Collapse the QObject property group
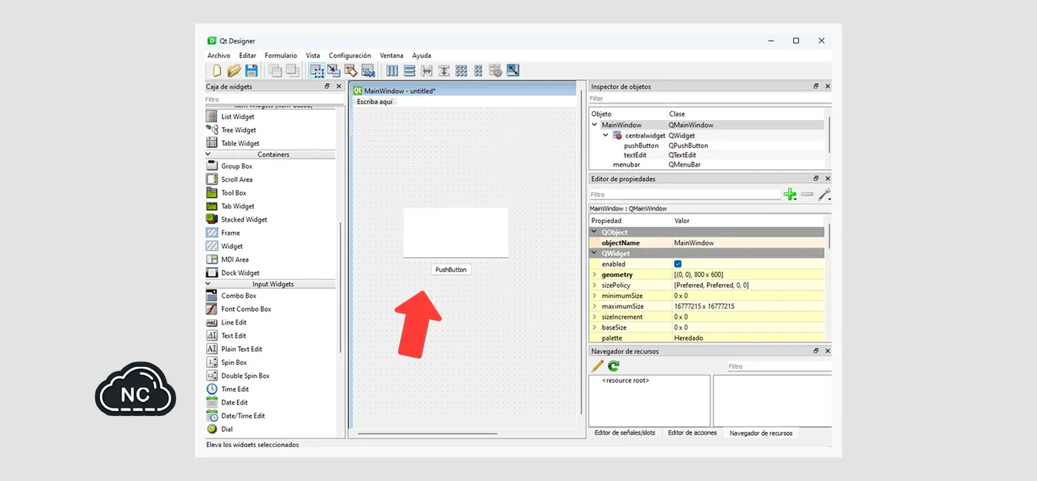The image size is (1037, 481). coord(594,232)
